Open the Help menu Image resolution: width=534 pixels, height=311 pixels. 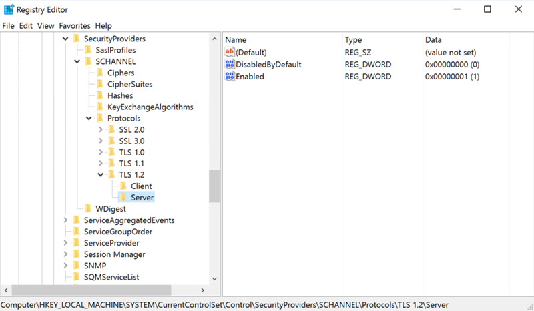(103, 25)
